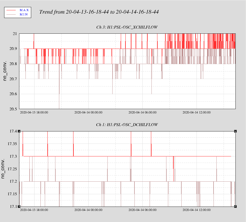The height and width of the screenshot is (222, 246).
Task: Click the Ch 1: H1:PSL-OSC_DCHILFLOW plot title
Action: (127, 125)
